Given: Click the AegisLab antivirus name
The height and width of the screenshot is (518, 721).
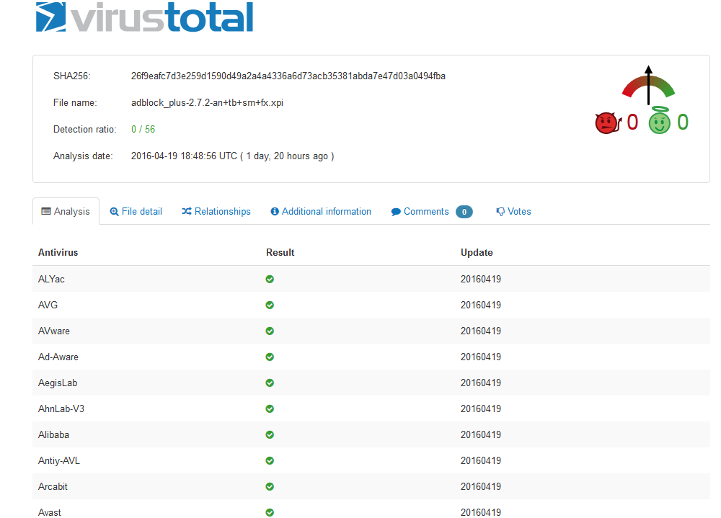Looking at the screenshot, I should [x=58, y=383].
